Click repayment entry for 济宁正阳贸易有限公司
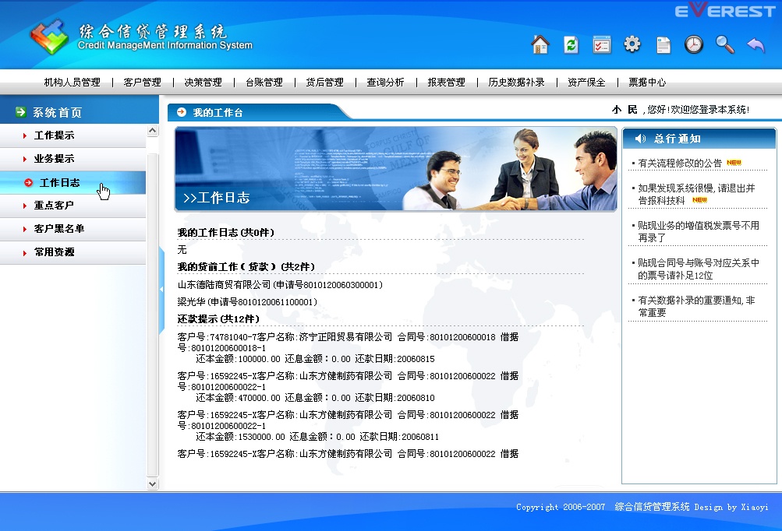Image resolution: width=782 pixels, height=531 pixels. (348, 348)
